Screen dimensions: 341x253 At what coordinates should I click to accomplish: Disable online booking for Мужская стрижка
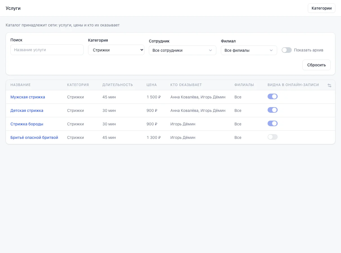pyautogui.click(x=273, y=96)
